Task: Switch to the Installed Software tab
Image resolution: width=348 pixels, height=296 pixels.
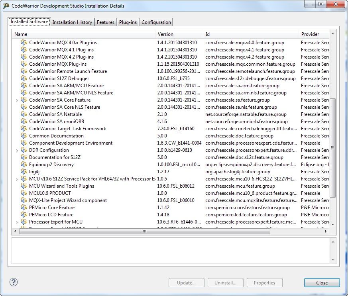Action: click(29, 22)
